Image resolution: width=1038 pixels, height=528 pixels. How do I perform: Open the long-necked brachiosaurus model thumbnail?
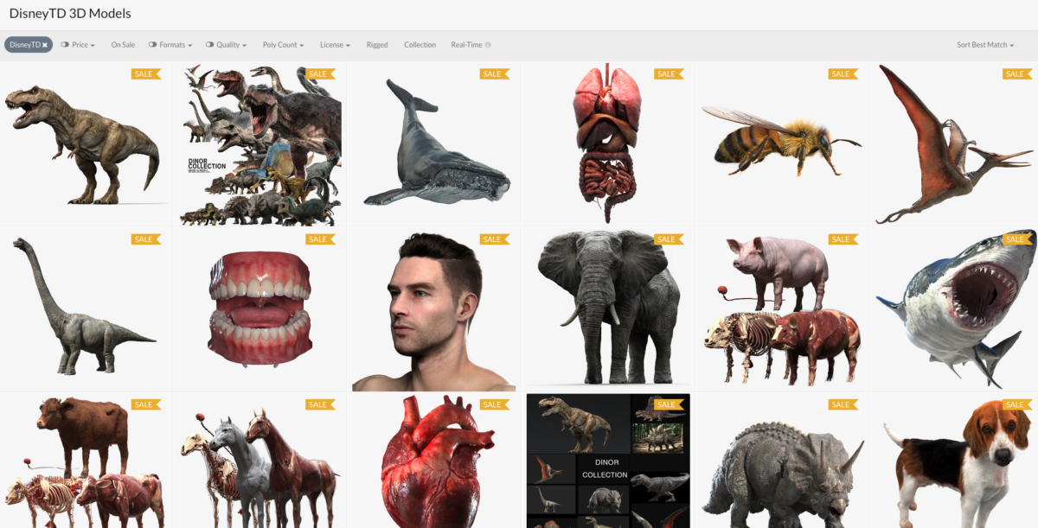click(x=83, y=309)
